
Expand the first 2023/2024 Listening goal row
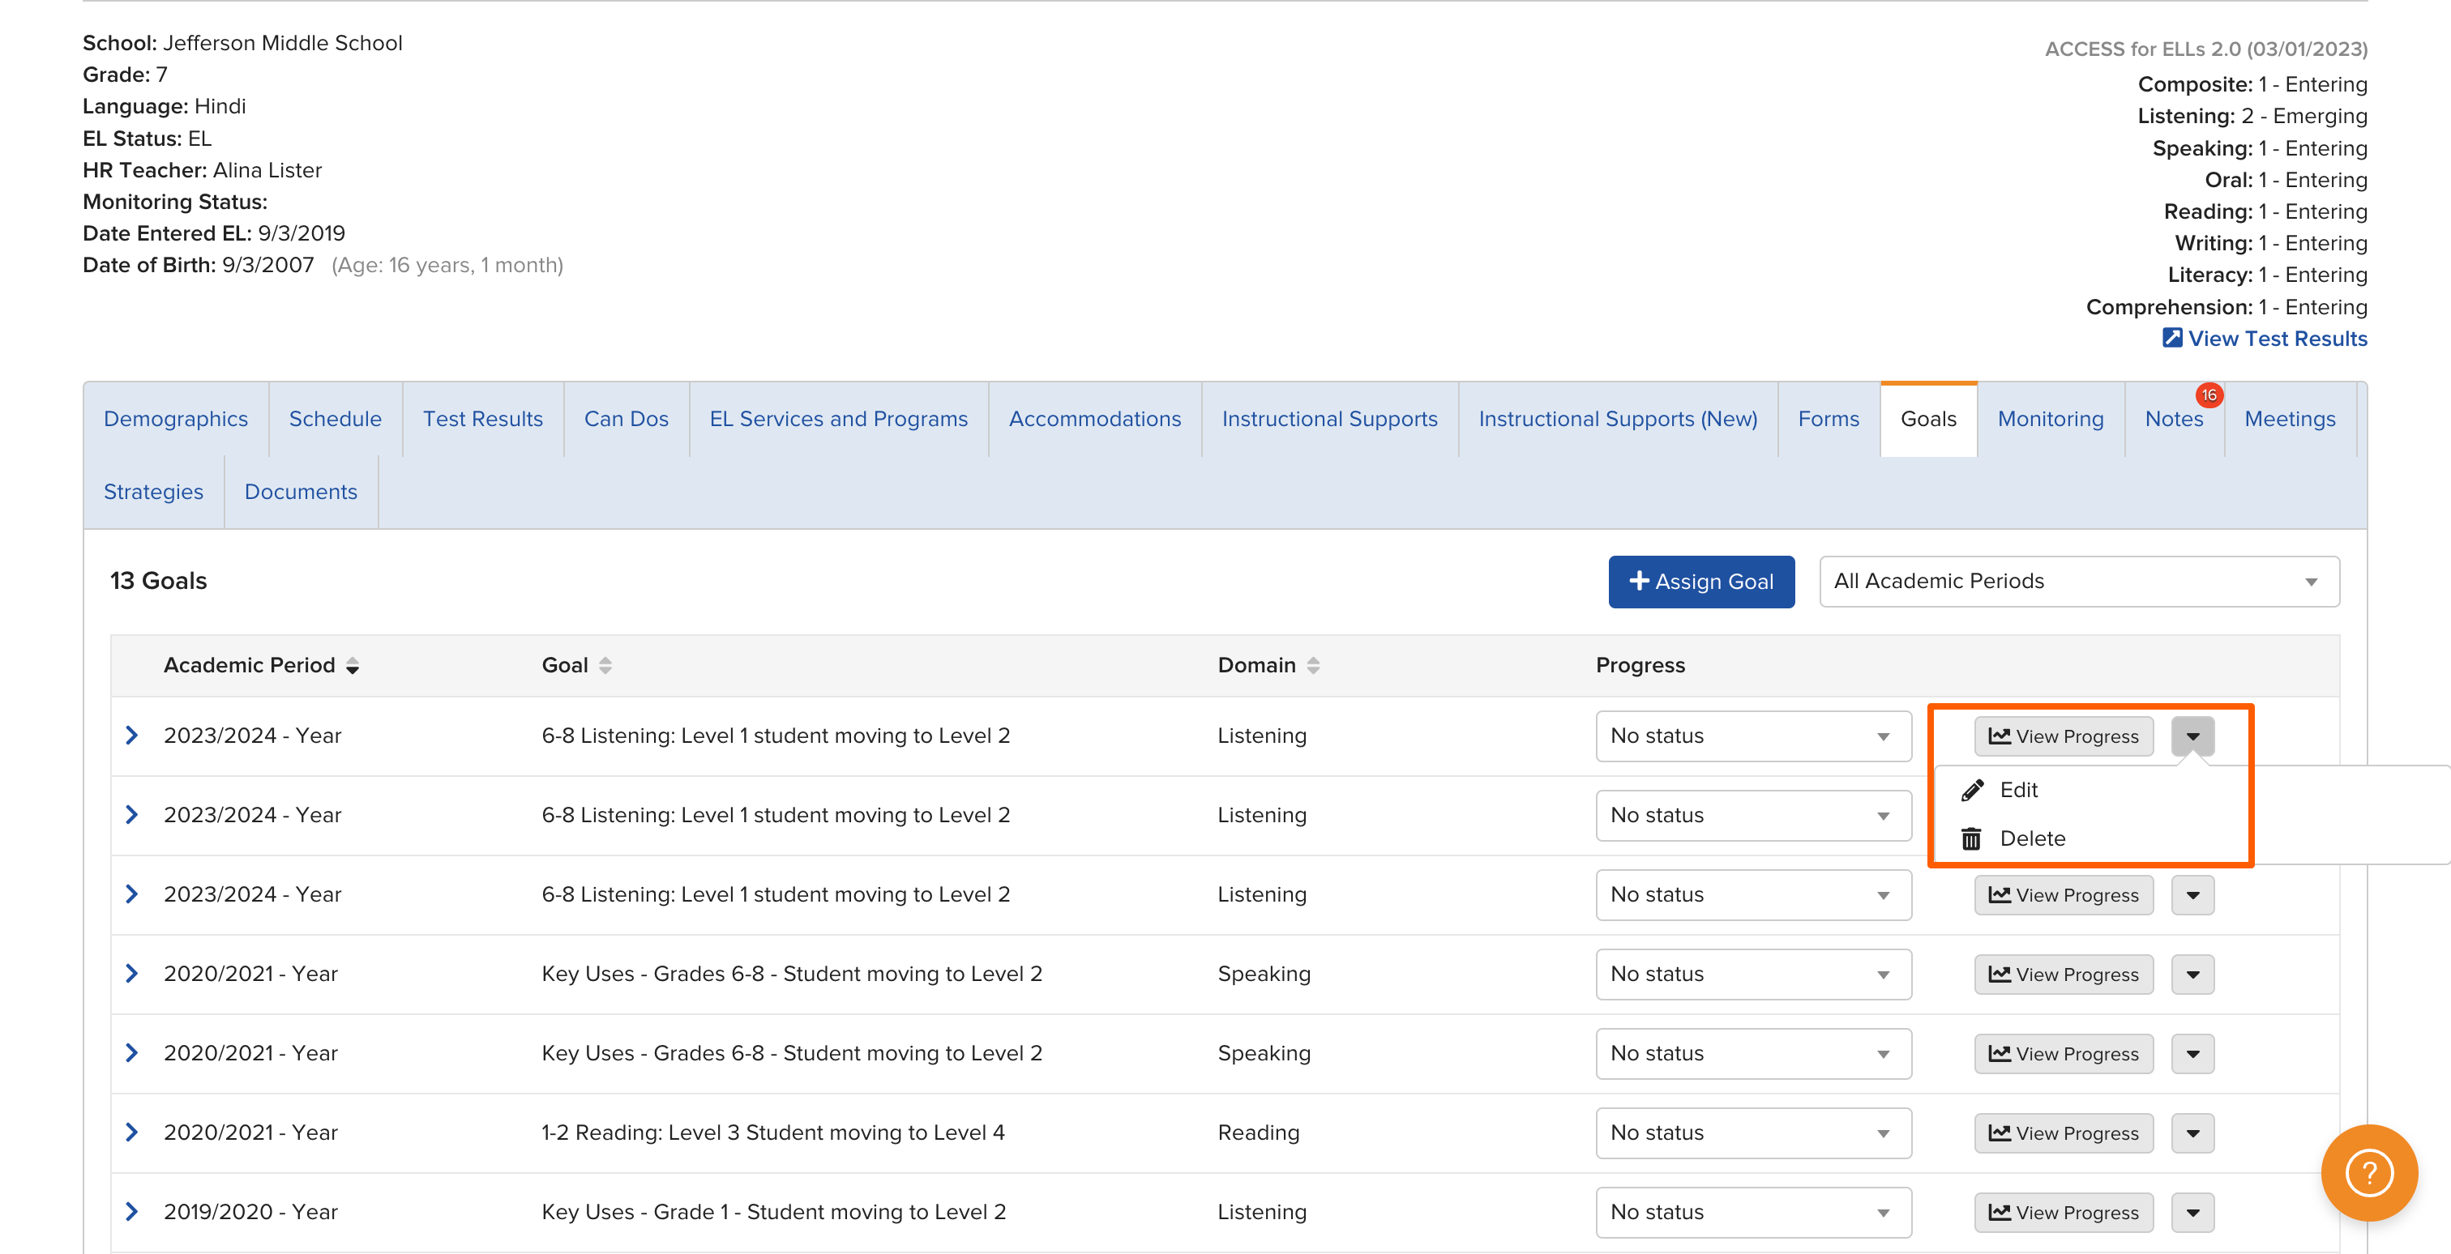pos(132,736)
